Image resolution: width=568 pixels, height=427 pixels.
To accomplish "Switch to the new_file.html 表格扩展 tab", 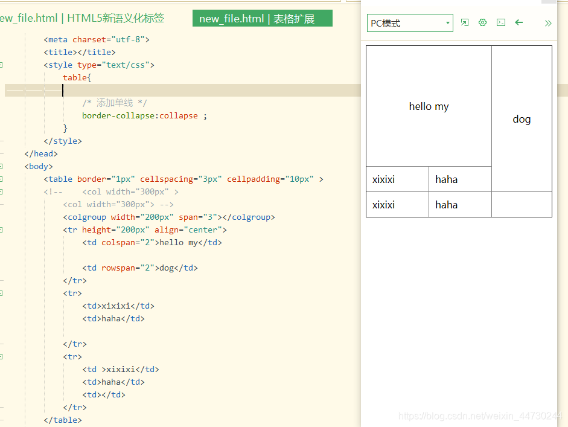I will 262,18.
